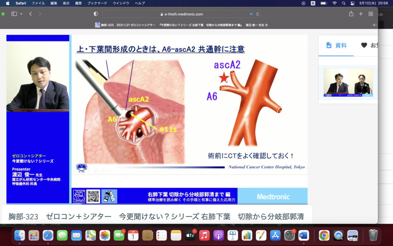Show the tab overview grid
Viewport: 393px width, 246px height.
coord(371,14)
